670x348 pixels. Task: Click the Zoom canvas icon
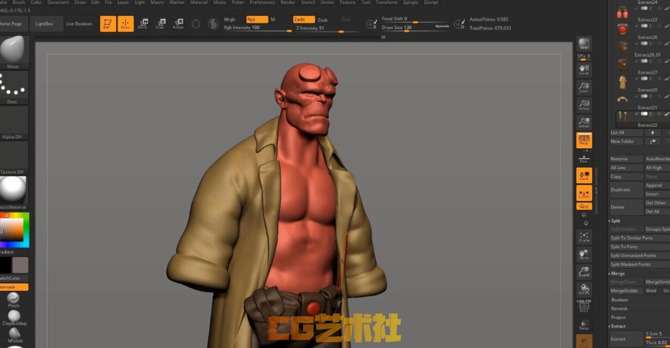(584, 87)
